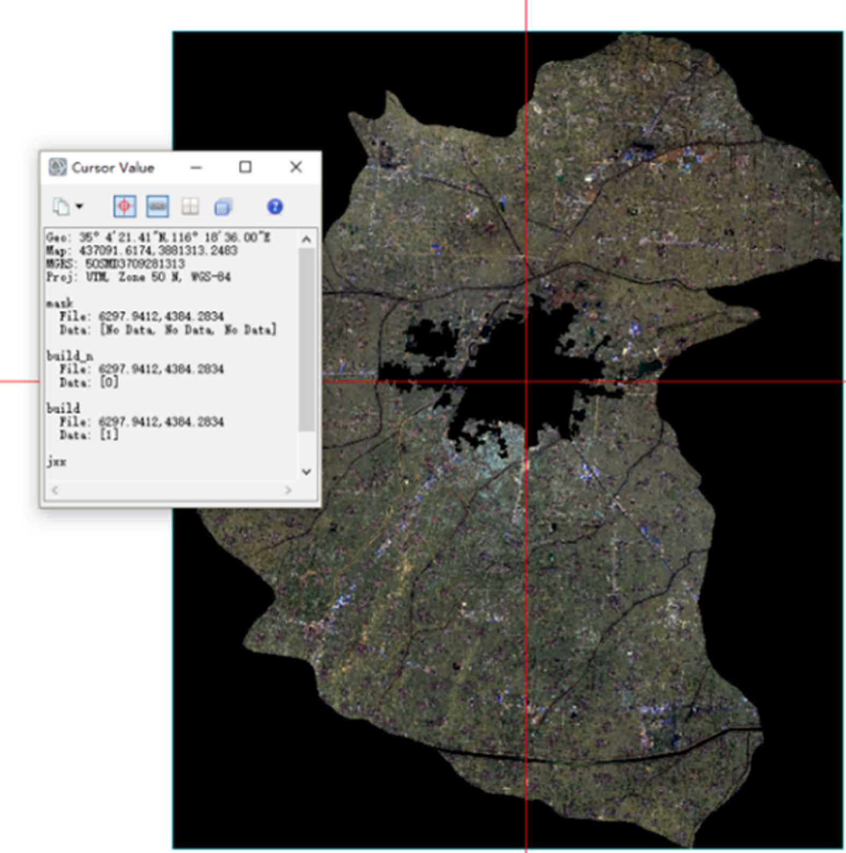Click the horizontal scroll left arrow
This screenshot has width=846, height=853.
click(54, 490)
